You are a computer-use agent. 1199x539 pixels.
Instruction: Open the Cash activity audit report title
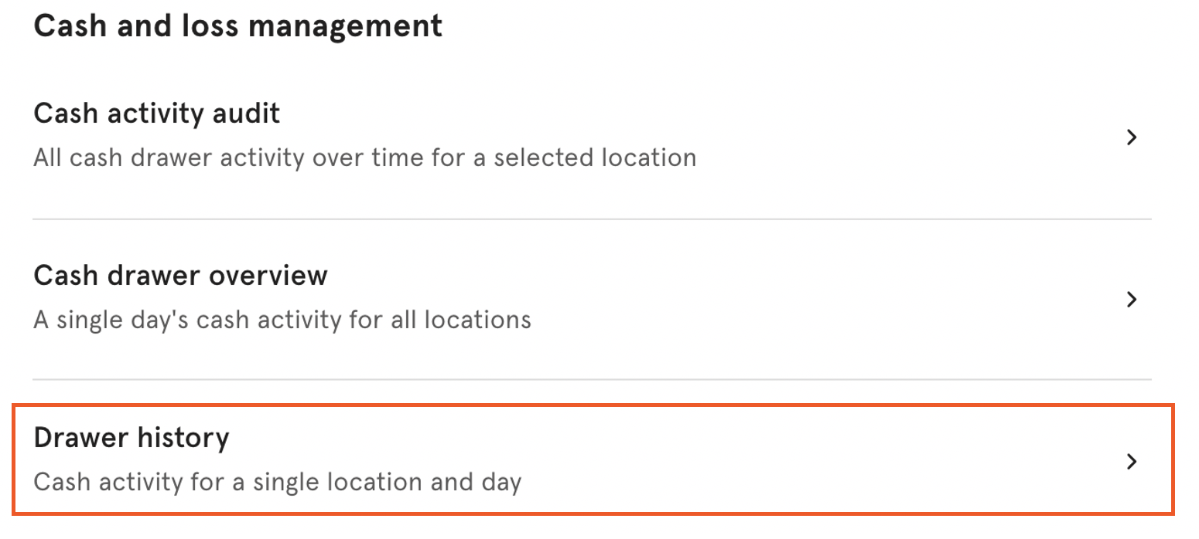point(157,114)
